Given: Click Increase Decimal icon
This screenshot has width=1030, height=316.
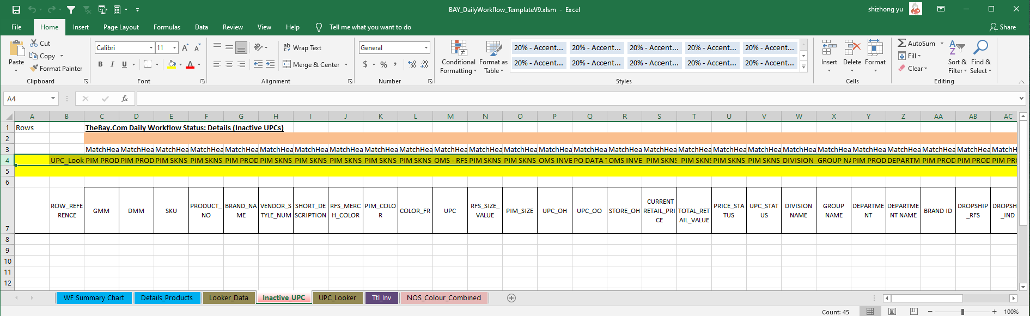Looking at the screenshot, I should click(x=412, y=64).
